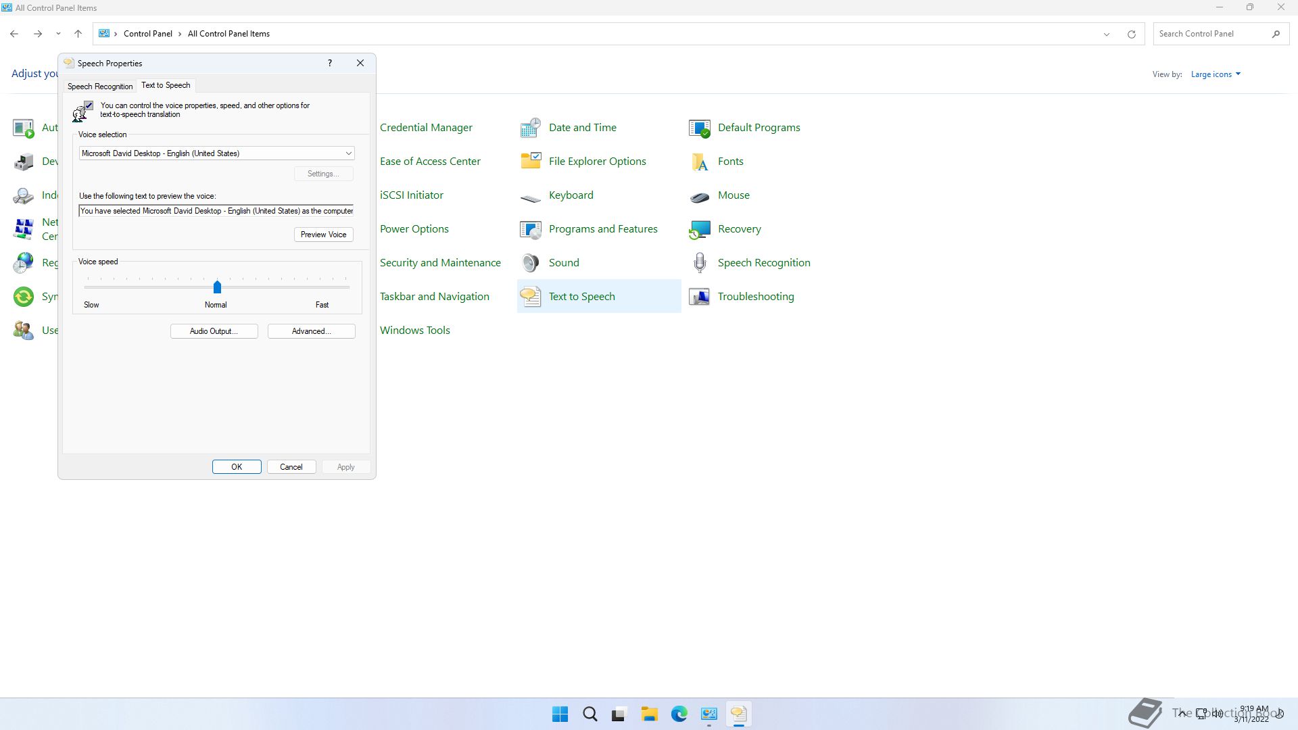Click the Advanced button
This screenshot has height=730, width=1298.
(x=311, y=331)
